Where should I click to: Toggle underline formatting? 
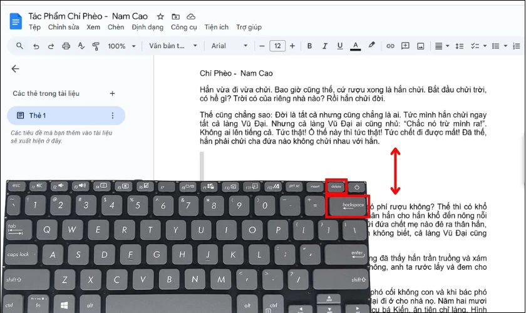[x=340, y=46]
